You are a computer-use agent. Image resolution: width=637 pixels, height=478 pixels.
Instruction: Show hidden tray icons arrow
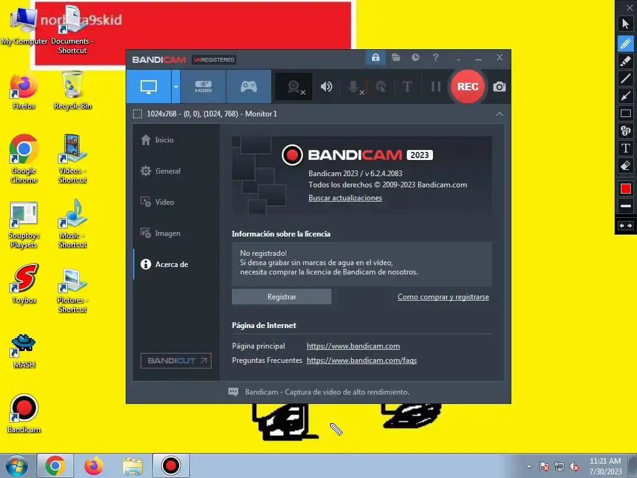point(529,466)
